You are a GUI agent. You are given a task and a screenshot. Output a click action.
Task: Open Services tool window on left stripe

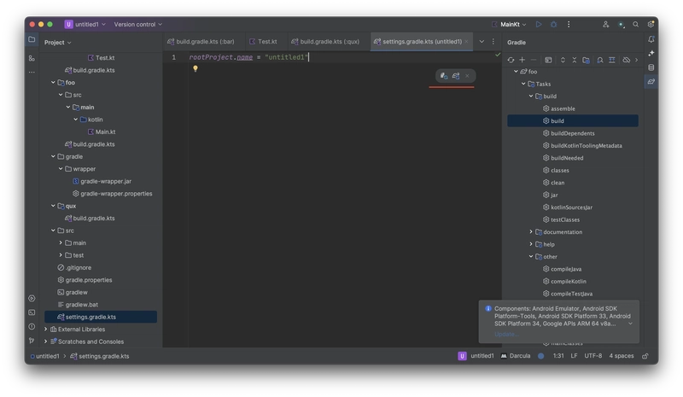[32, 298]
